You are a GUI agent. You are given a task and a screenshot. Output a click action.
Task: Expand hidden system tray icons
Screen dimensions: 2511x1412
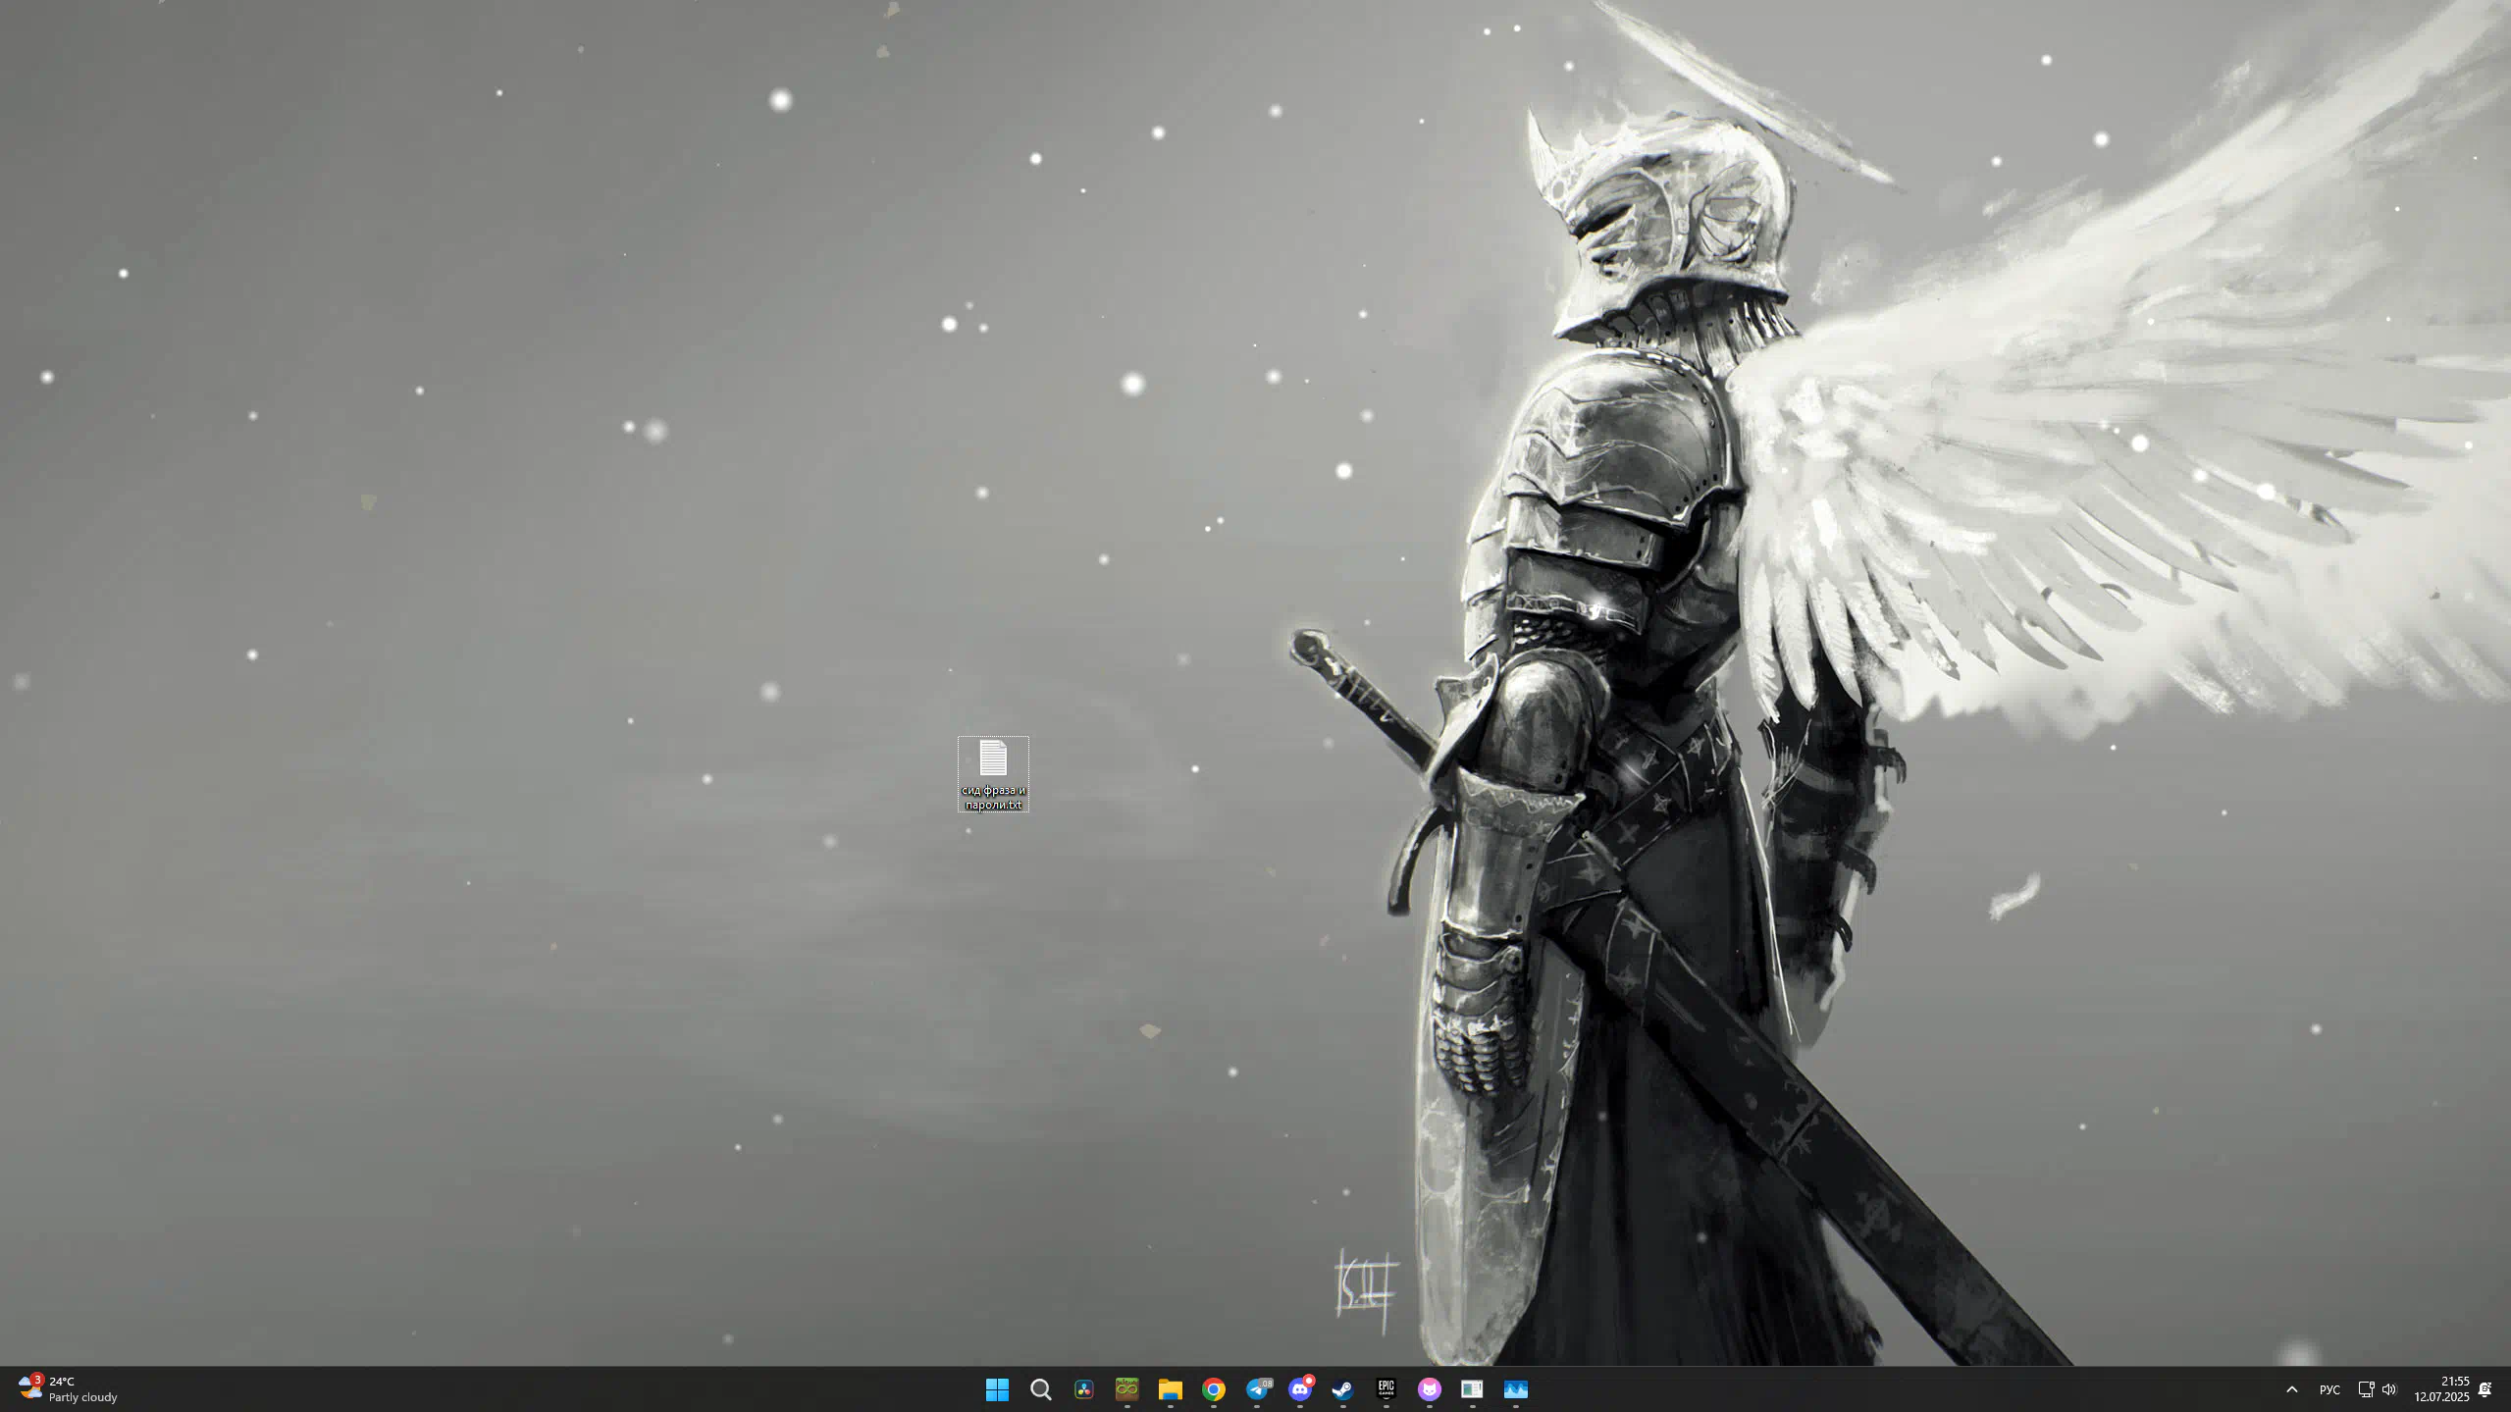click(2292, 1389)
